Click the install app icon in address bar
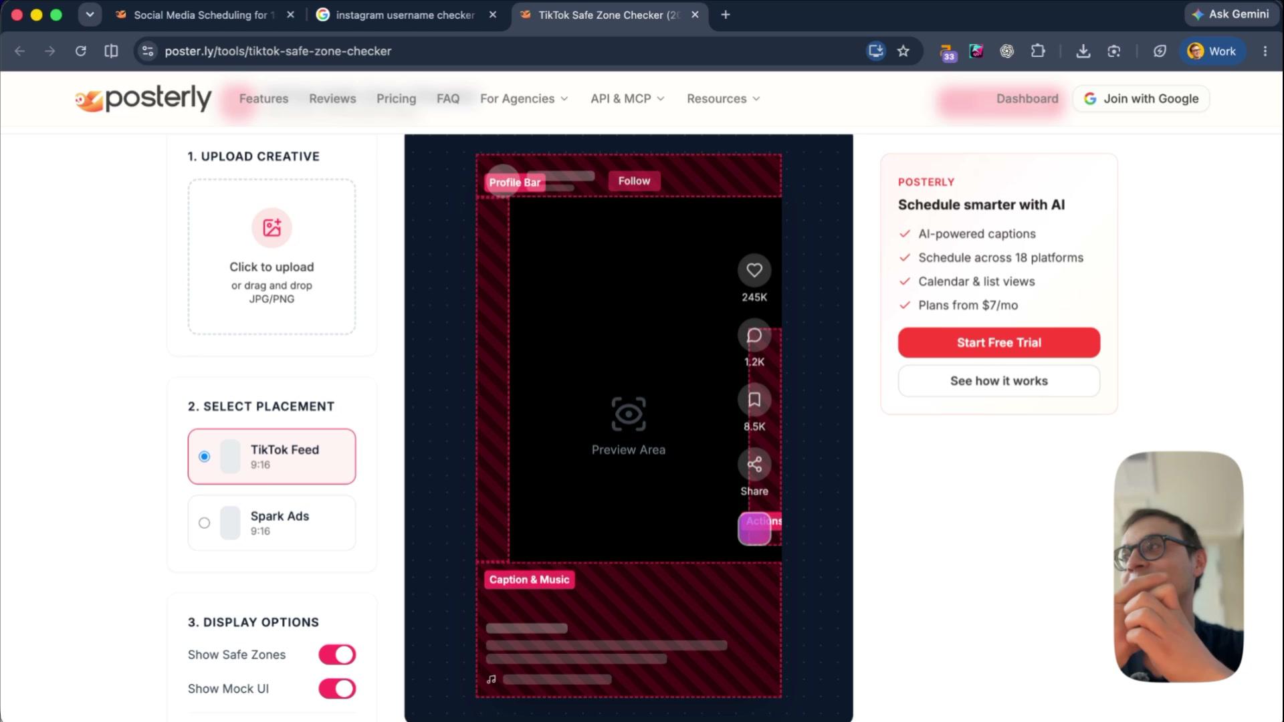Screen dimensions: 1284x722 click(876, 51)
